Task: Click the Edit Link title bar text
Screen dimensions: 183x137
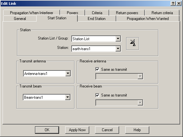Action: [x=9, y=4]
